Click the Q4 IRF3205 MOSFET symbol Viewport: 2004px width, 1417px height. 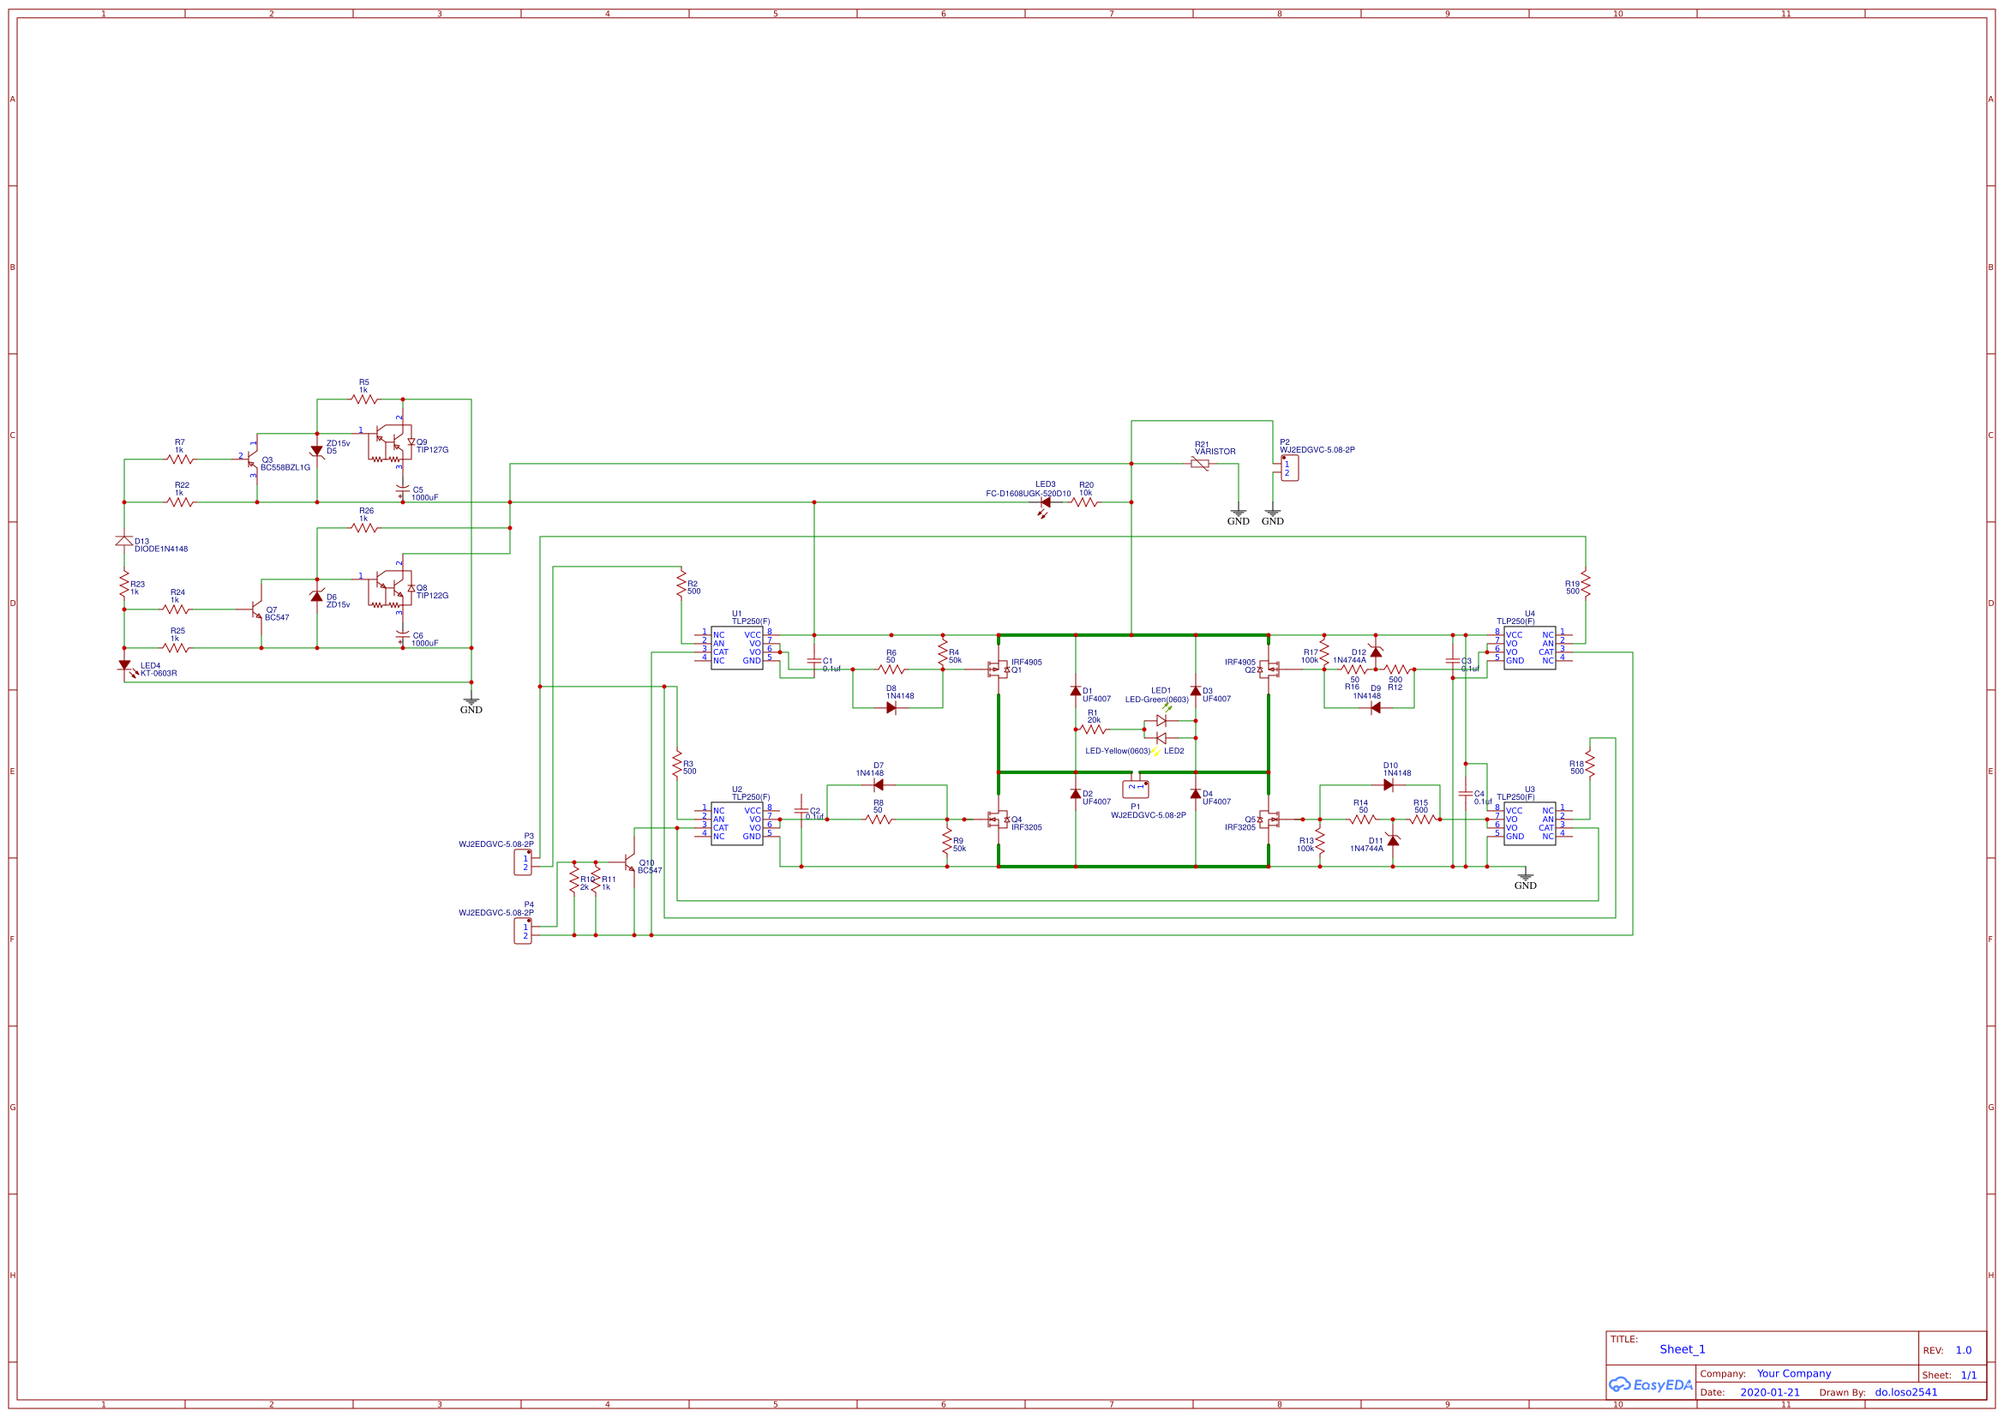(x=997, y=819)
